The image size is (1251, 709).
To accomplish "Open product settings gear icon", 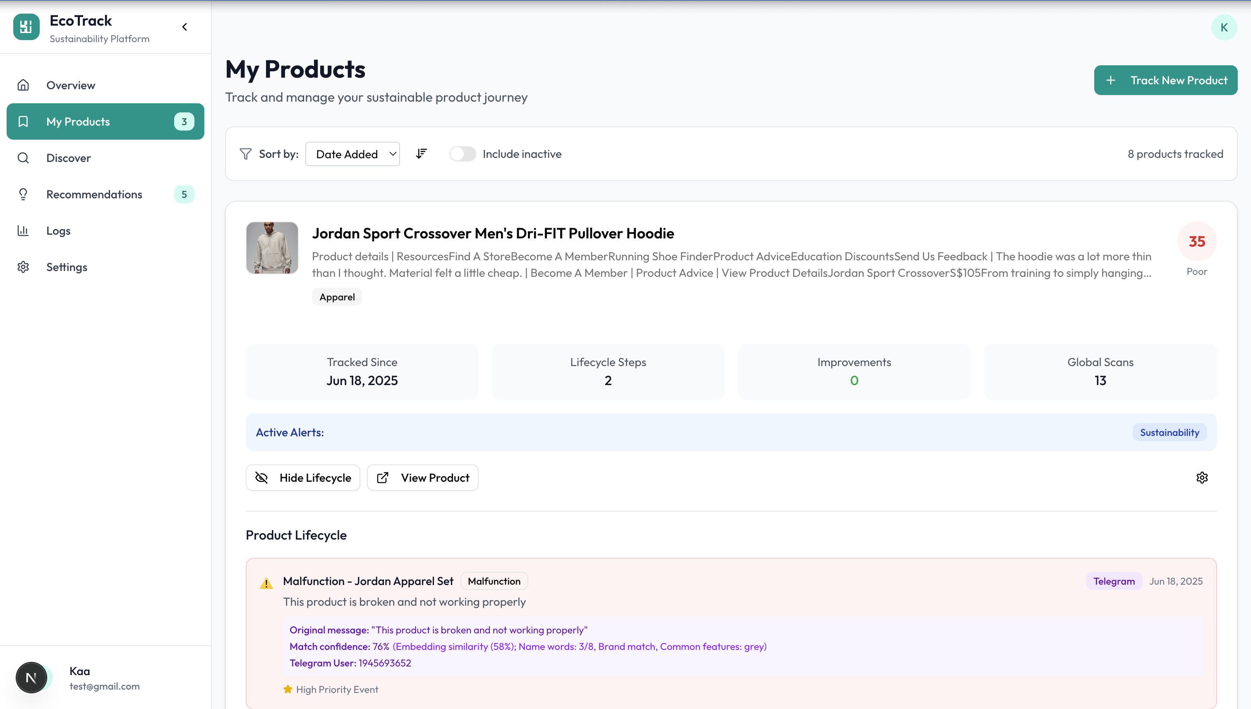I will pos(1202,478).
